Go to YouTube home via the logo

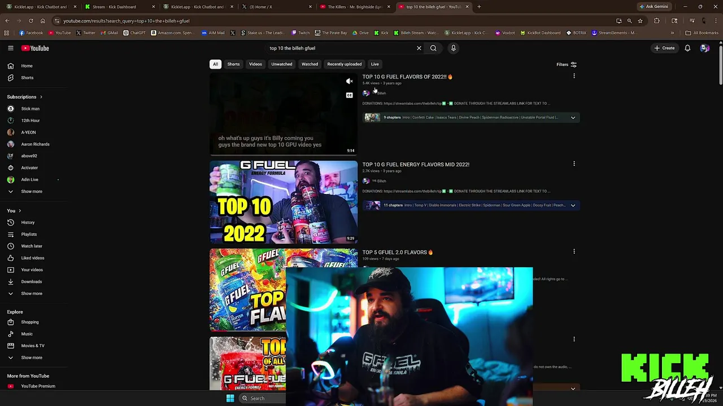[x=35, y=48]
